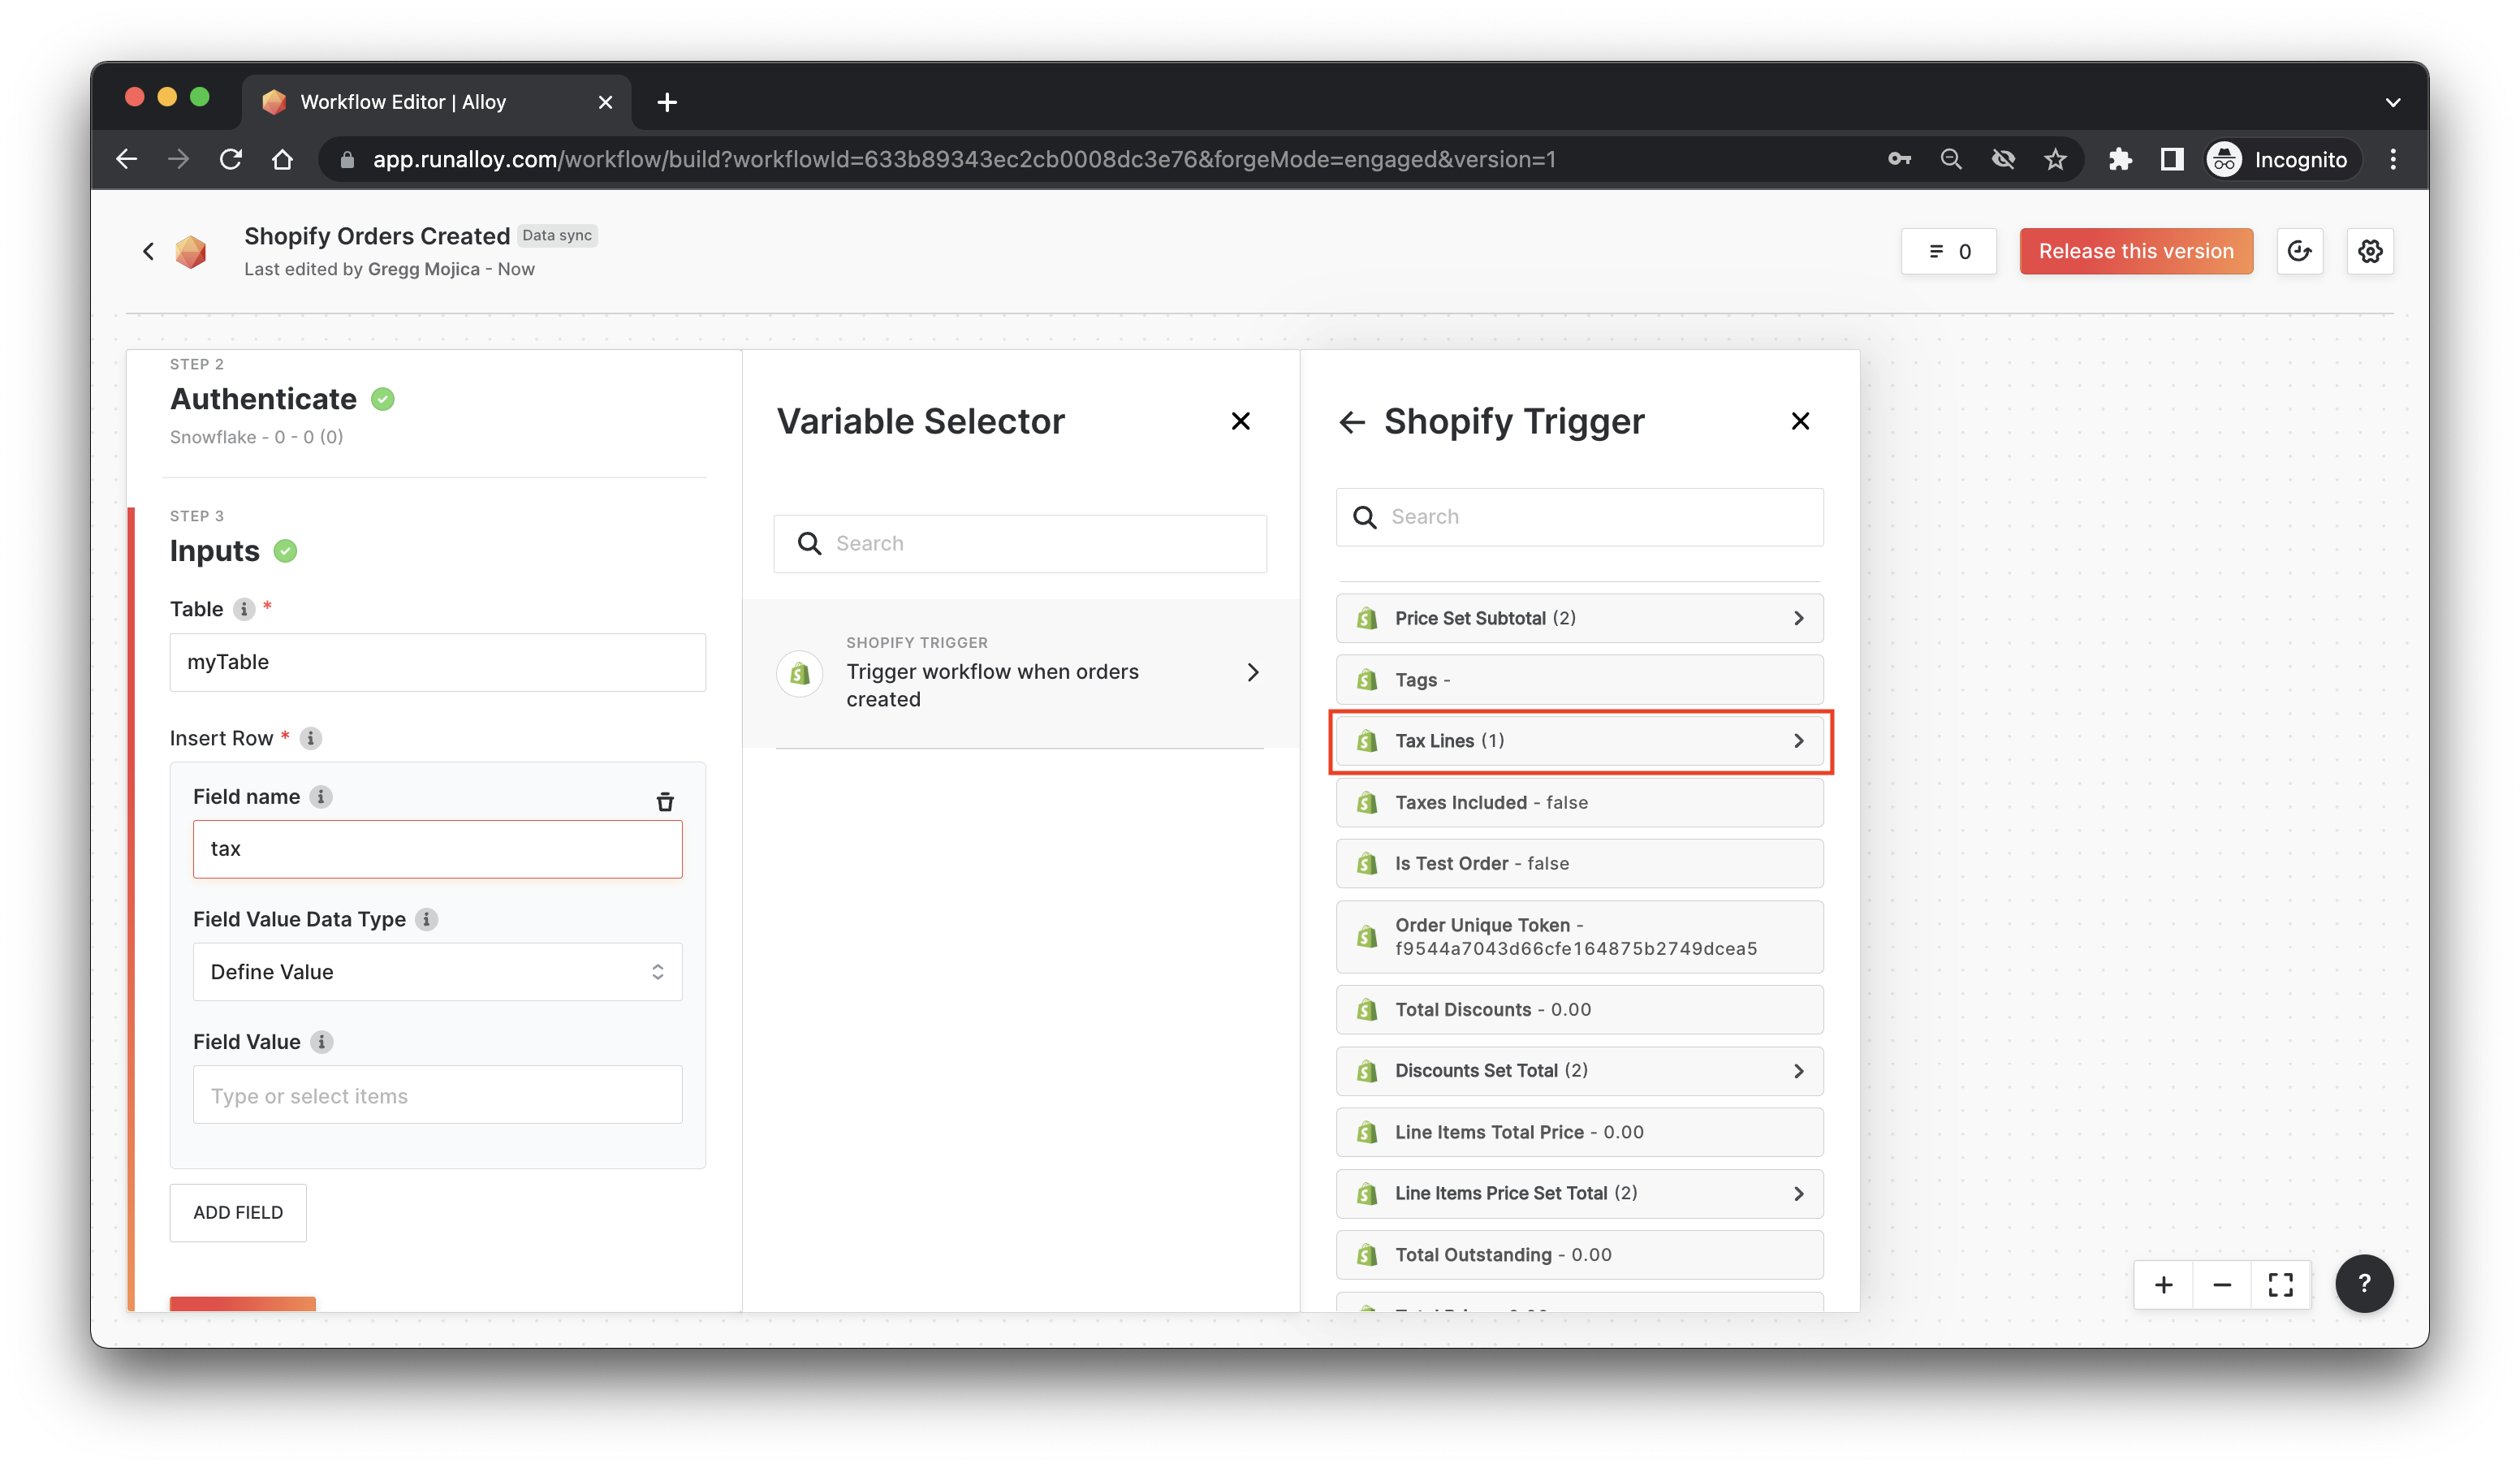
Task: Click info icon beside Field Value Data Type
Action: click(427, 919)
